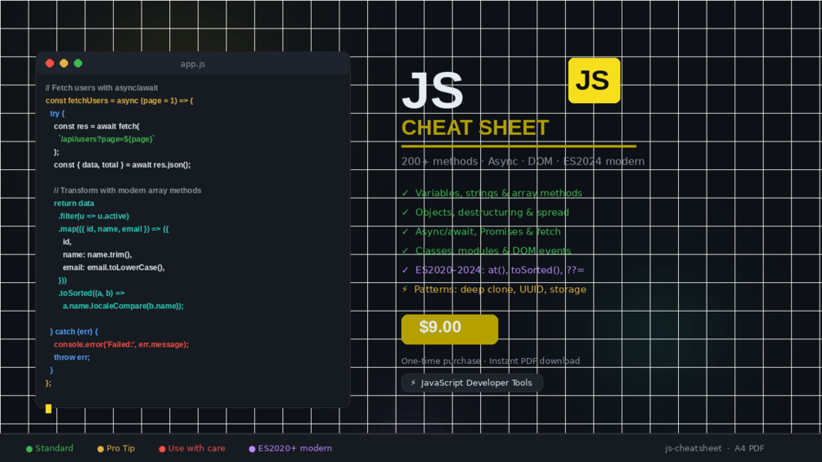Click the red Use with care legend dot

pos(162,449)
